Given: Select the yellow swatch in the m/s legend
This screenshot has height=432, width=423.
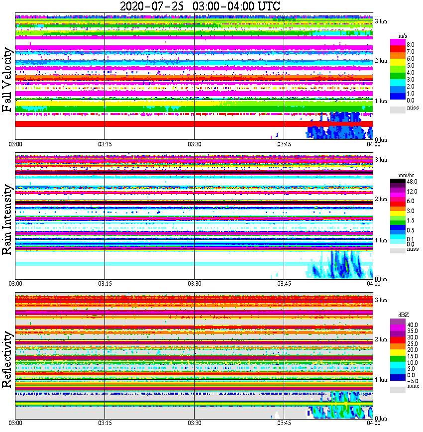Looking at the screenshot, I should coord(398,63).
